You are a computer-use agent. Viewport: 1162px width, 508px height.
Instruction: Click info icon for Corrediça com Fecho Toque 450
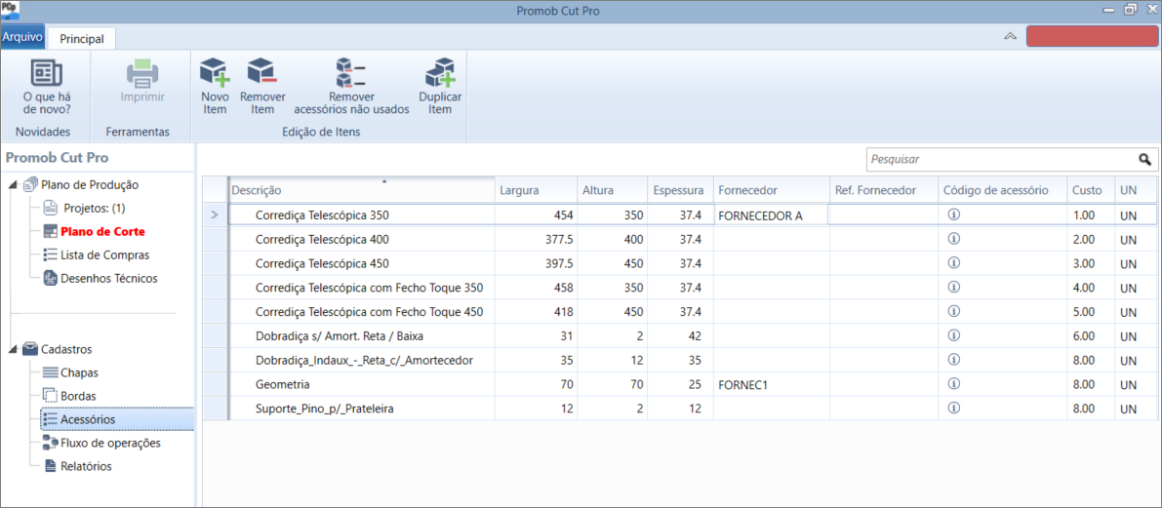coord(954,311)
